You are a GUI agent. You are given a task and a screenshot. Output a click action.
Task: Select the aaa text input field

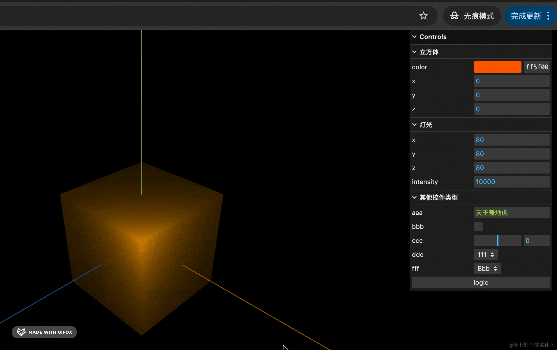click(512, 213)
